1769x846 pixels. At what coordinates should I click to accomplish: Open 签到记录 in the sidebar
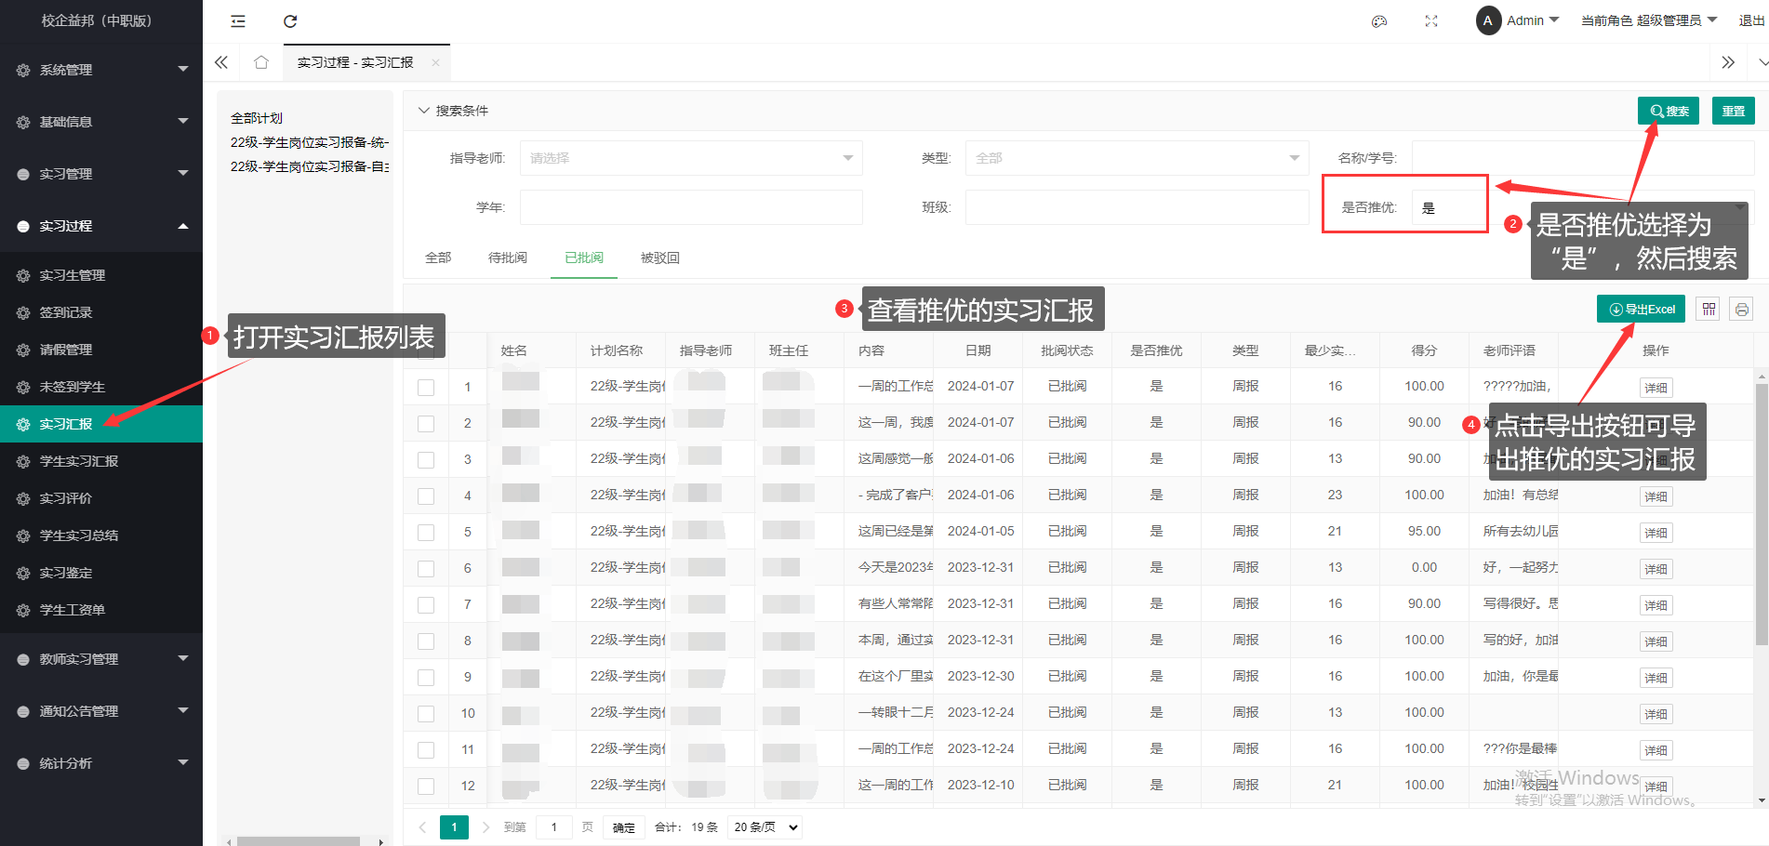point(66,312)
